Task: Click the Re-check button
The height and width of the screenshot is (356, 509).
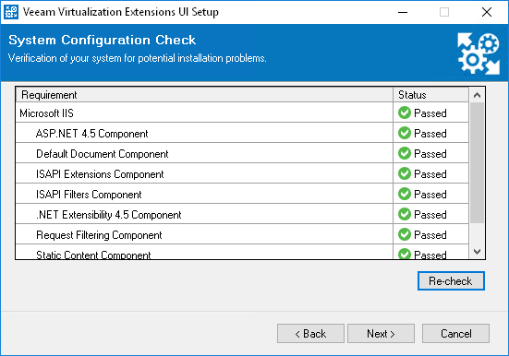Action: [451, 280]
